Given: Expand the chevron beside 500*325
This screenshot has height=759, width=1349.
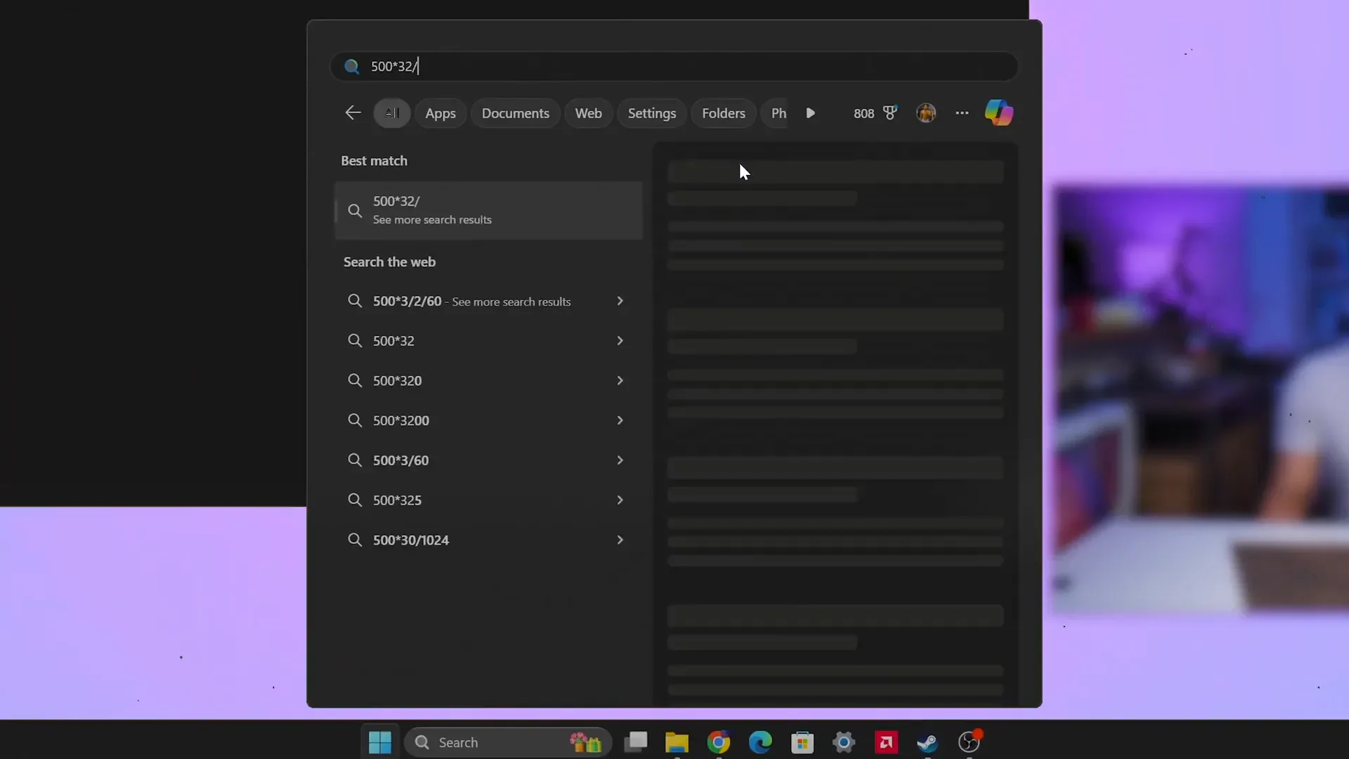Looking at the screenshot, I should coord(620,500).
